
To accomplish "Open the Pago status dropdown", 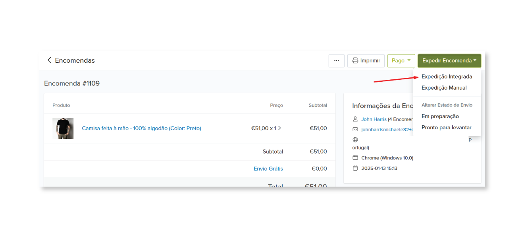I will click(401, 61).
